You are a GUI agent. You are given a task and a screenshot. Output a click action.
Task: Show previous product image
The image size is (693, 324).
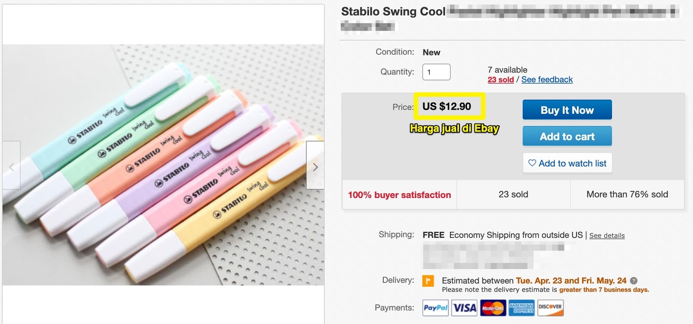[x=12, y=167]
